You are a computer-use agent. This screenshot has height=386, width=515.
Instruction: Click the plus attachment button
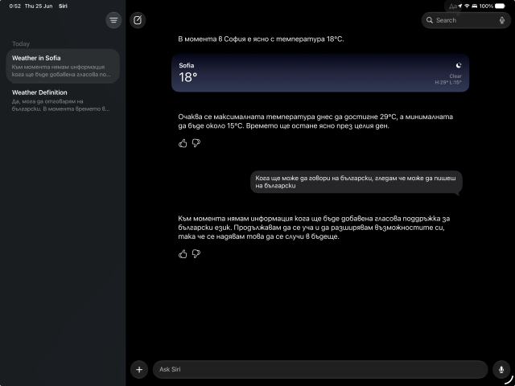coord(139,370)
